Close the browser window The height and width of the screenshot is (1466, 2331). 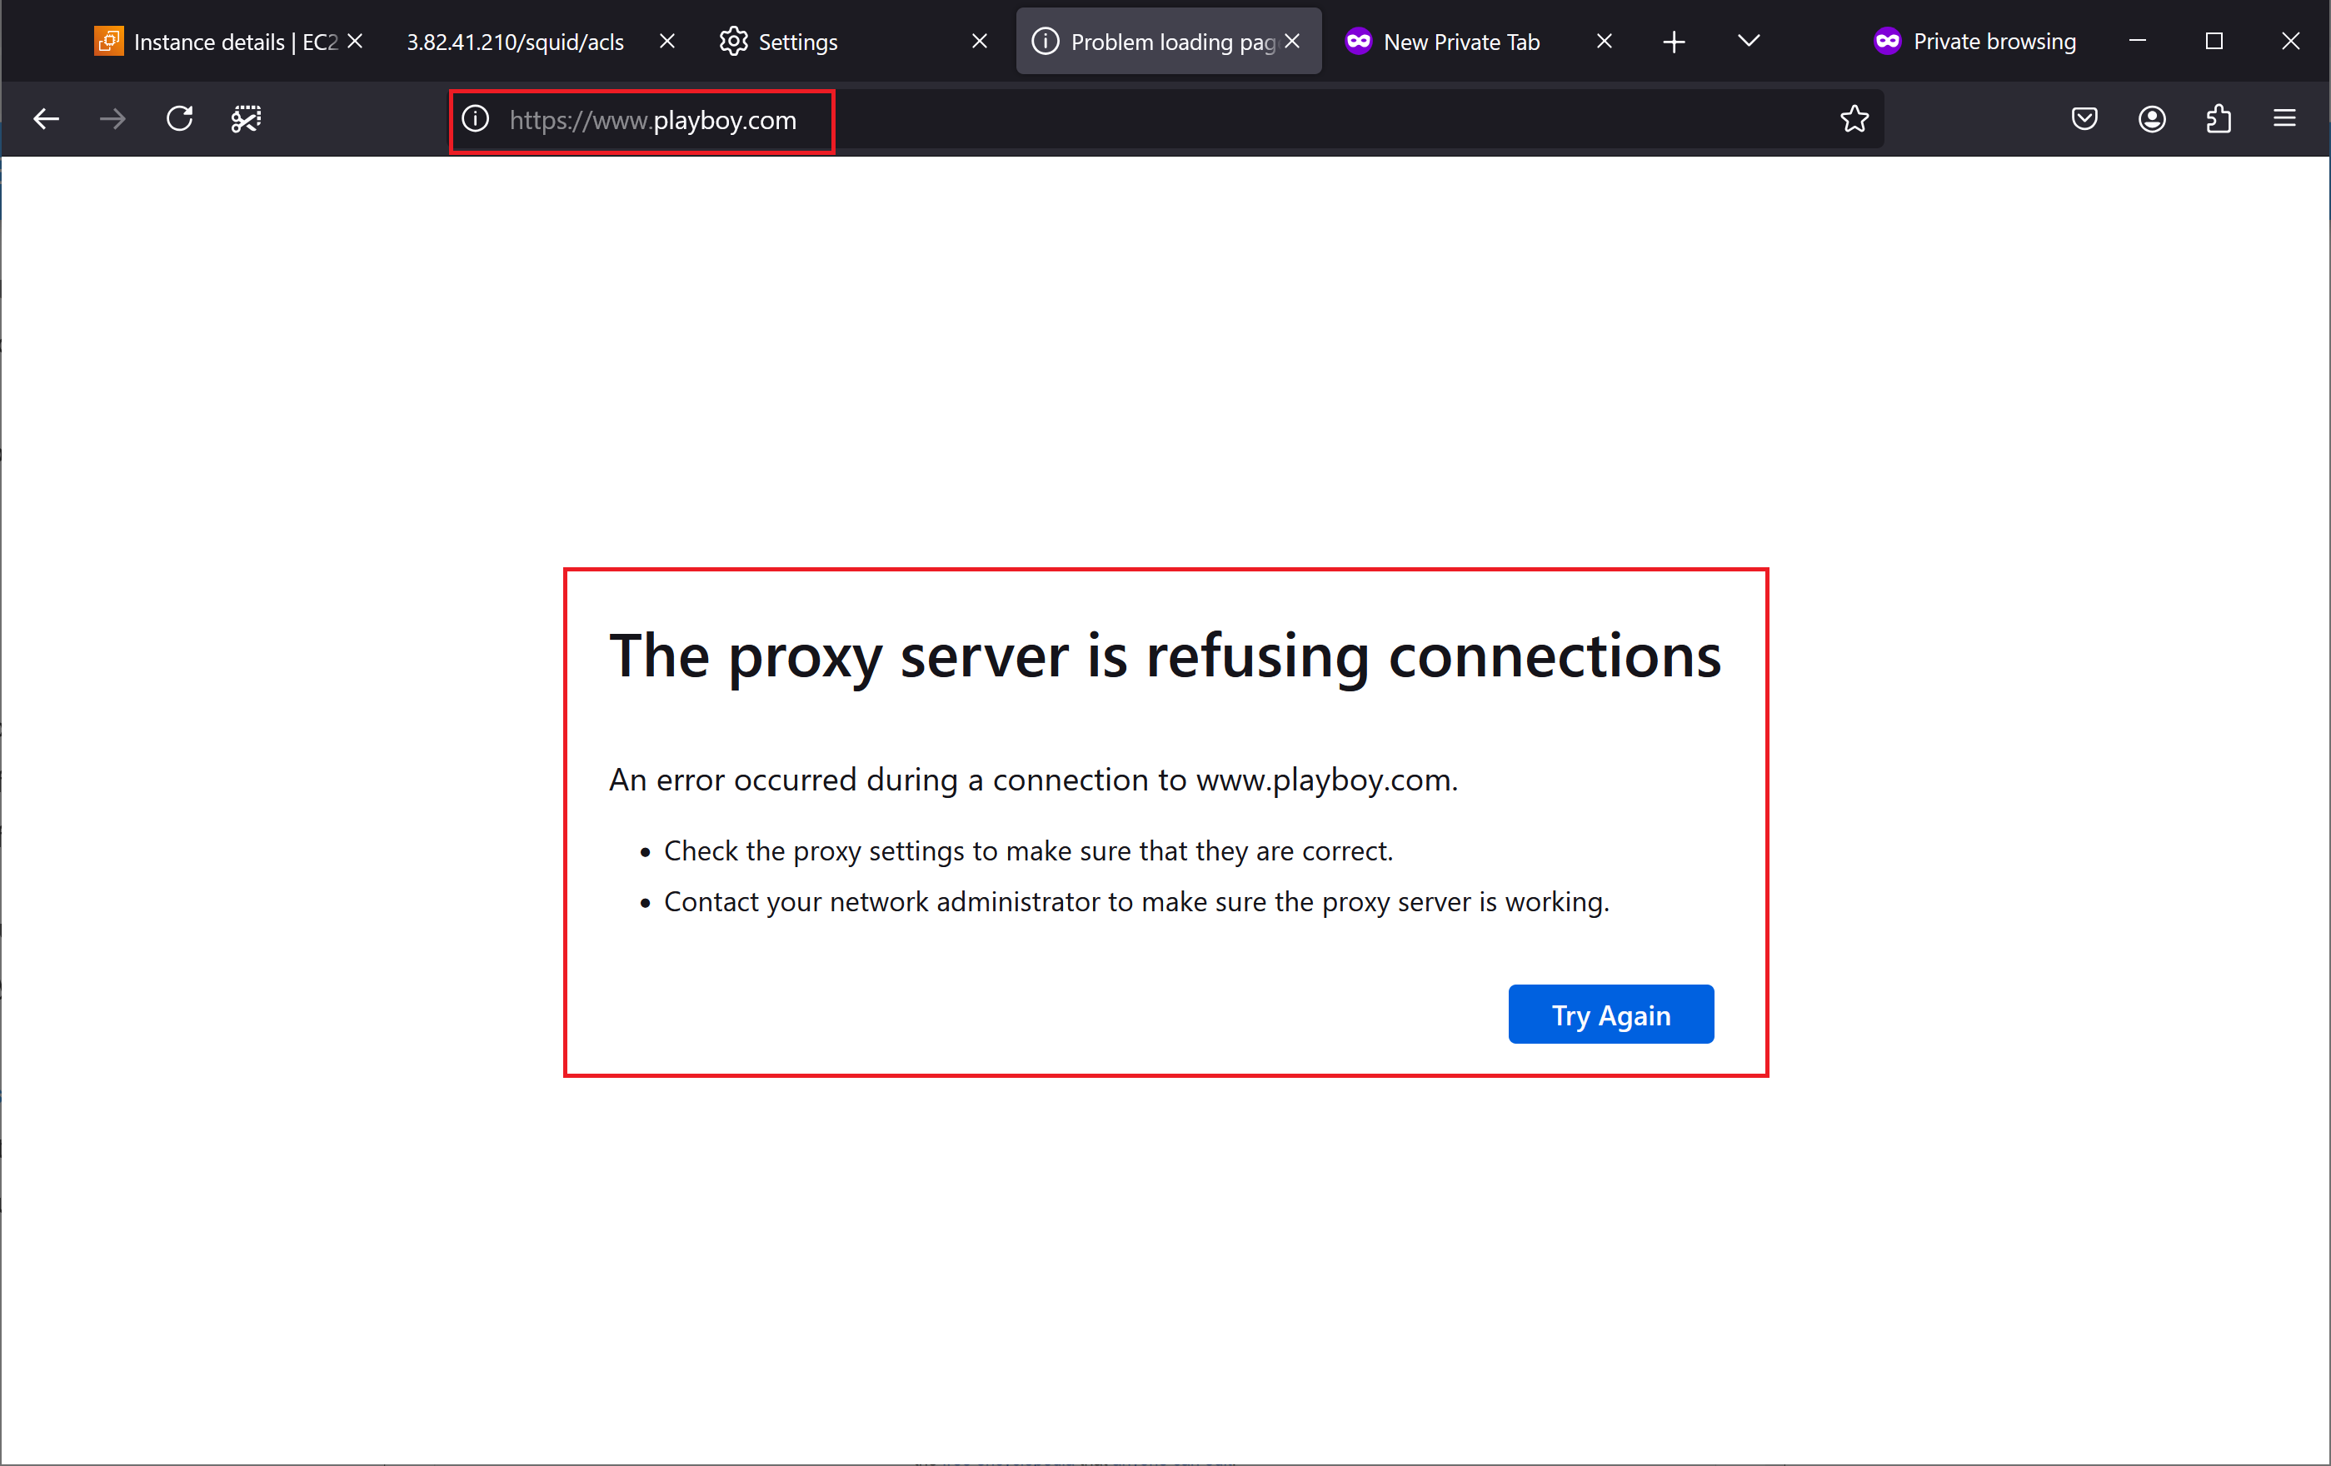point(2290,41)
